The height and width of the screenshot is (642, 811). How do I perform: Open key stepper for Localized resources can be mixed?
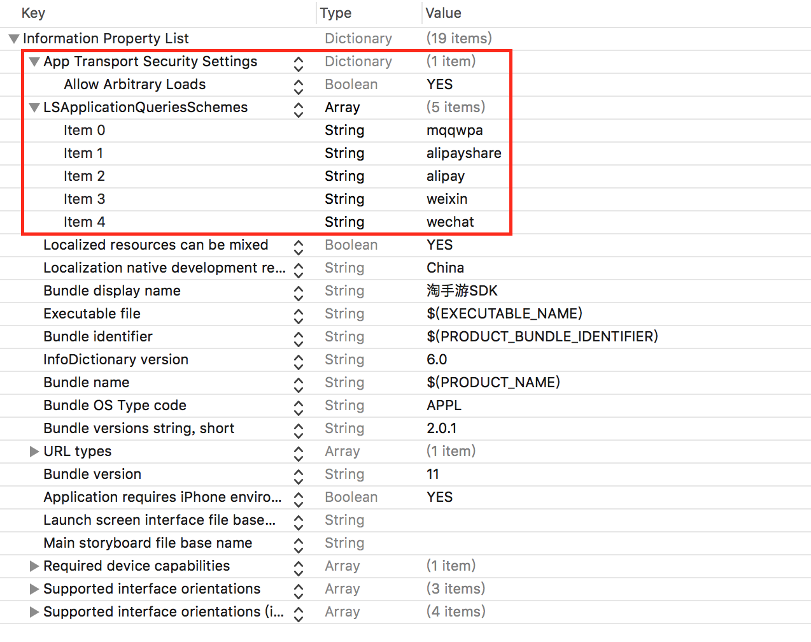click(x=299, y=246)
